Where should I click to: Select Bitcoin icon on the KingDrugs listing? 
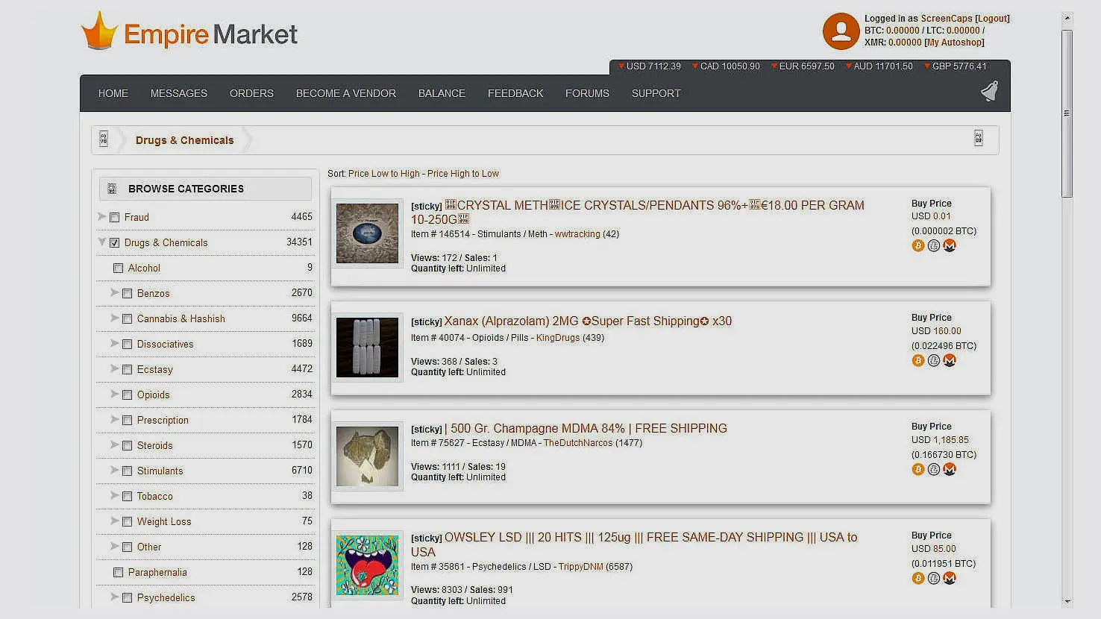[x=918, y=360]
